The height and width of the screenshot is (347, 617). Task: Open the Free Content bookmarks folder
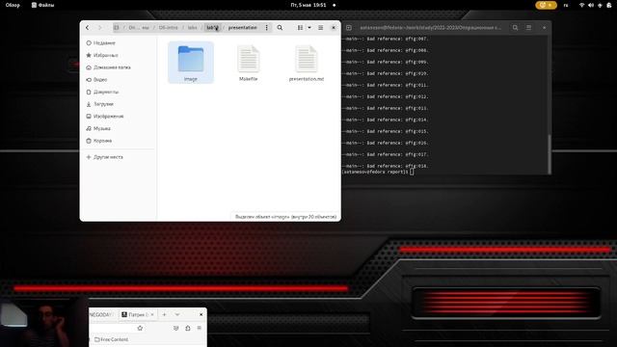[x=112, y=339]
